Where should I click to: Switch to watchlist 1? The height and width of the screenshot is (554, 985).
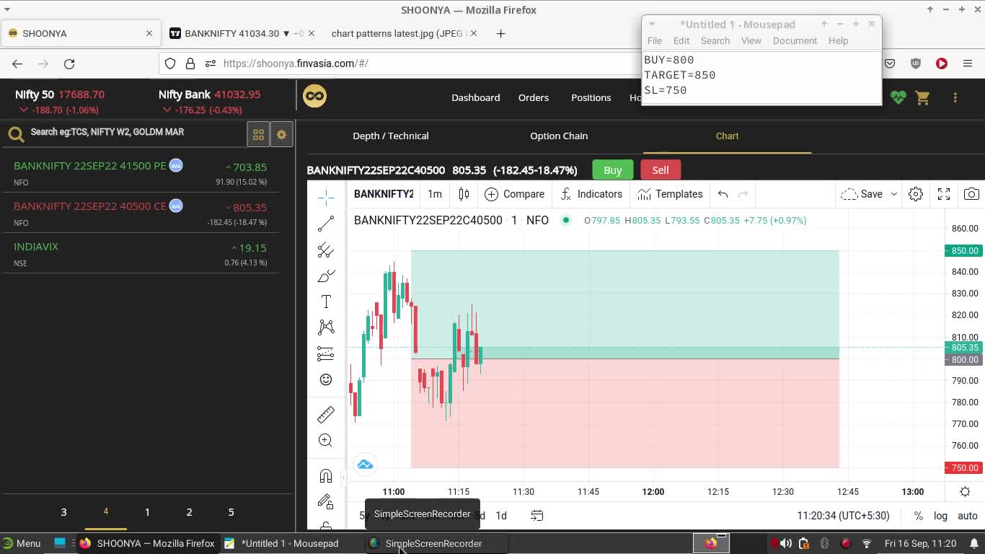[147, 512]
